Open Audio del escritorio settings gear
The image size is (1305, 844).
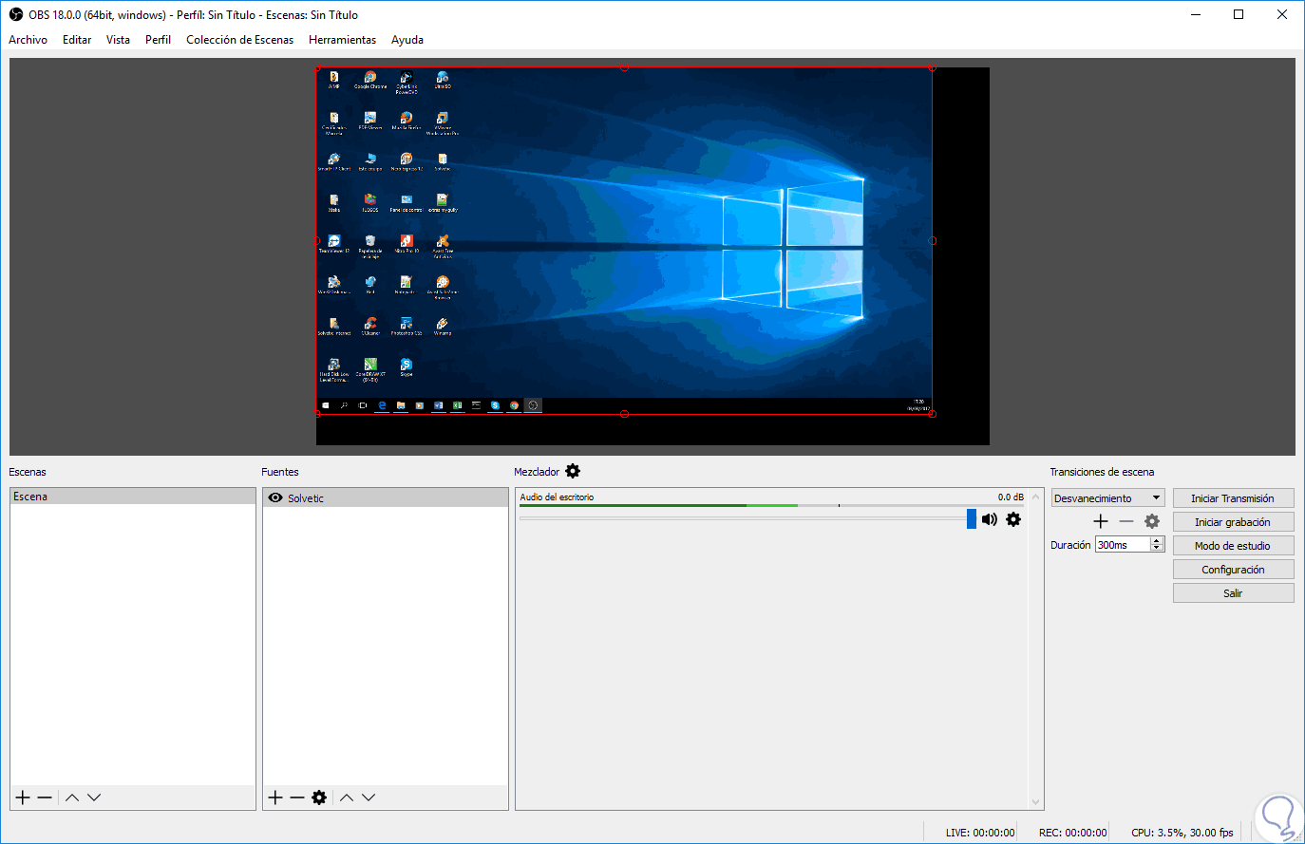[1013, 519]
